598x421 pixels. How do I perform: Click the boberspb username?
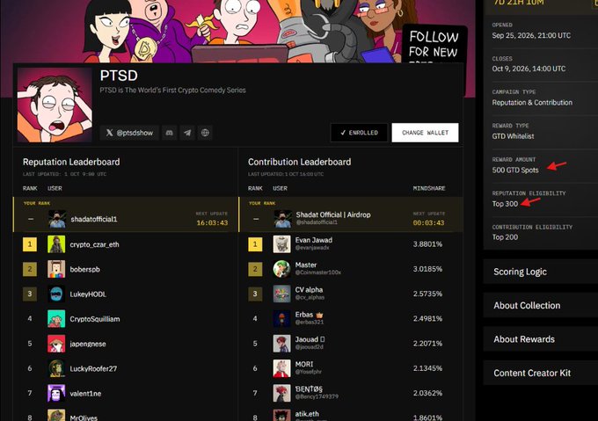(84, 269)
